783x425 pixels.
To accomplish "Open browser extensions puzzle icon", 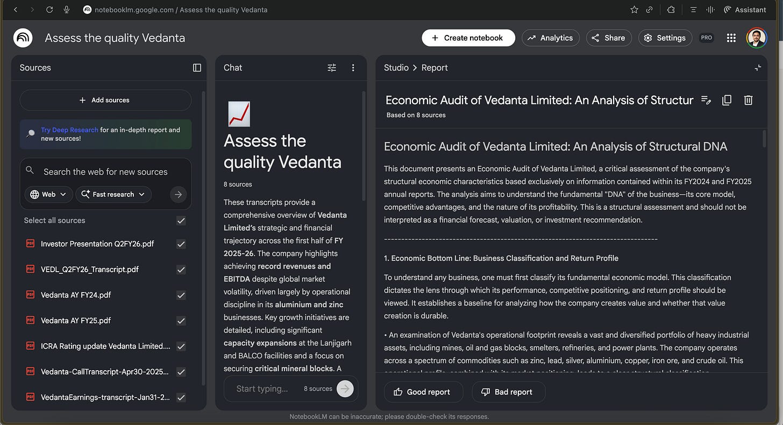I will (x=671, y=10).
